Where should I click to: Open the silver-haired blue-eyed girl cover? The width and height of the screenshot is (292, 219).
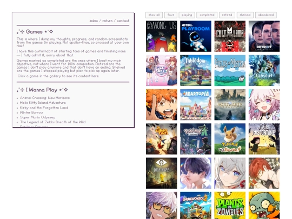[230, 173]
